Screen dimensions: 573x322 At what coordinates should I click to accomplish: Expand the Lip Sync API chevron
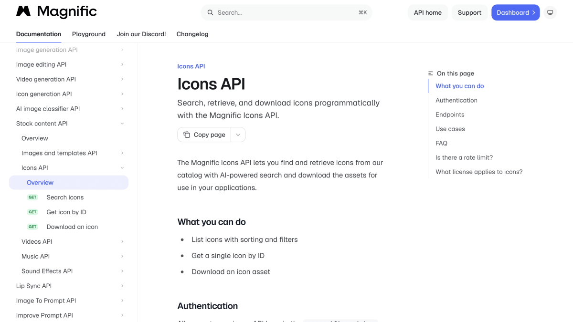(x=122, y=286)
